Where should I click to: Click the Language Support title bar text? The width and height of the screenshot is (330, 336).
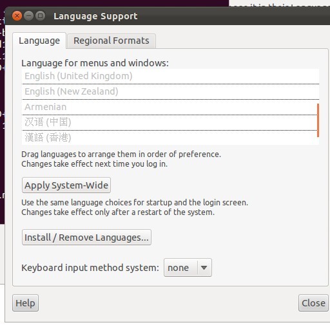pos(95,16)
